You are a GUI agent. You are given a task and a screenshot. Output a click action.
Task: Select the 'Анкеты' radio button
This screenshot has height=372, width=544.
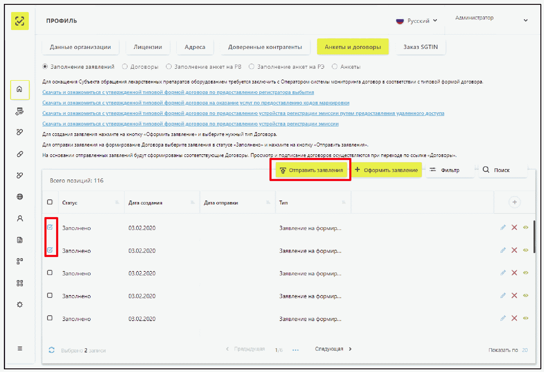[x=335, y=67]
